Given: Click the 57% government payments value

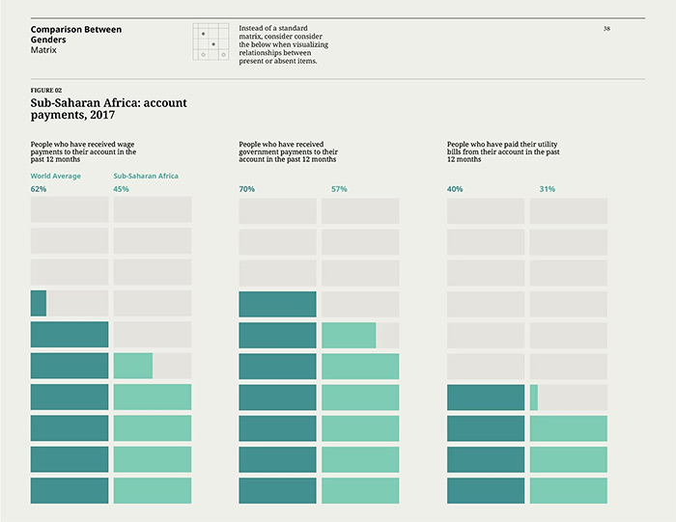Looking at the screenshot, I should click(339, 189).
